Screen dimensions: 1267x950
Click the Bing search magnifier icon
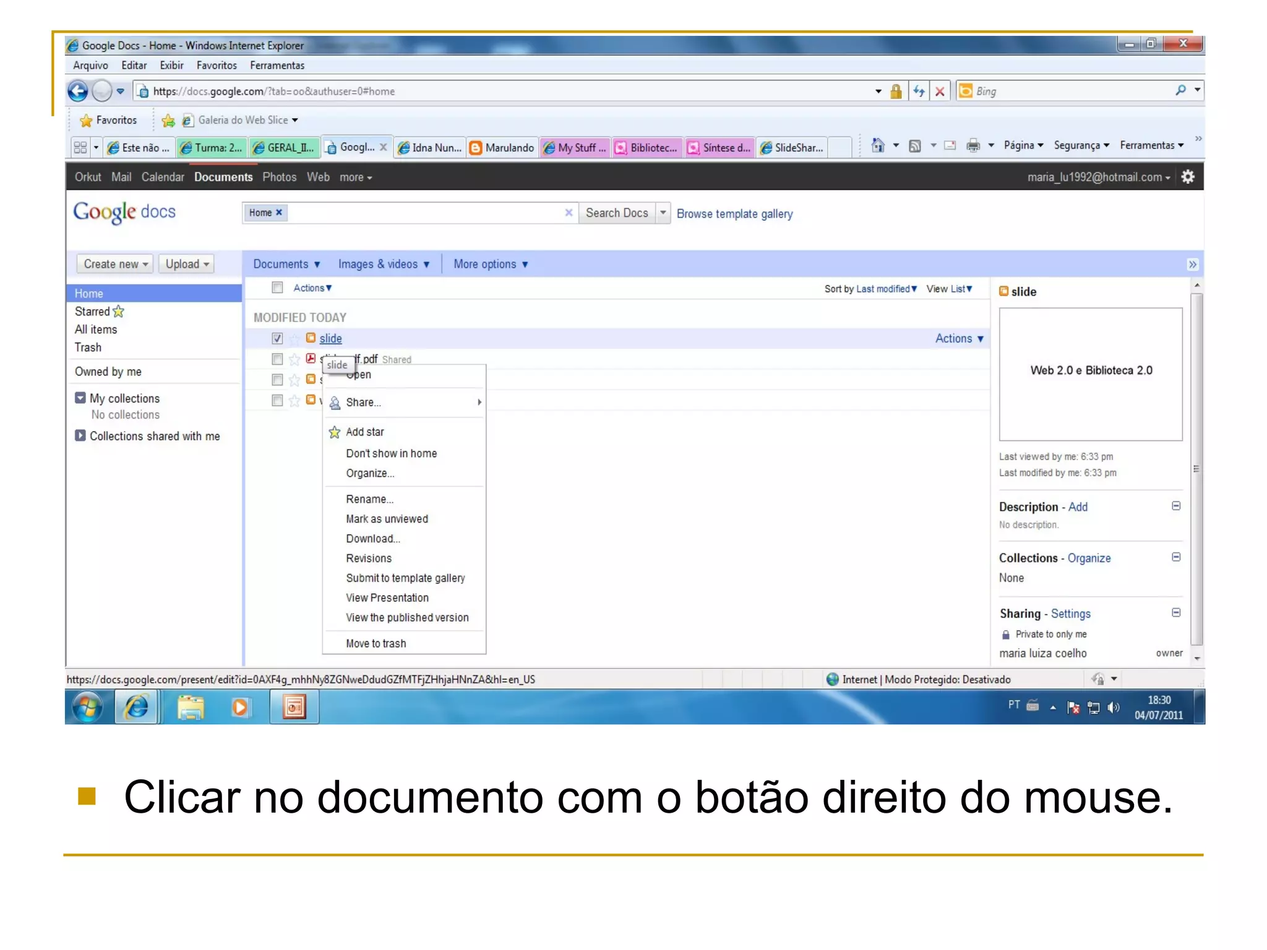(1180, 91)
